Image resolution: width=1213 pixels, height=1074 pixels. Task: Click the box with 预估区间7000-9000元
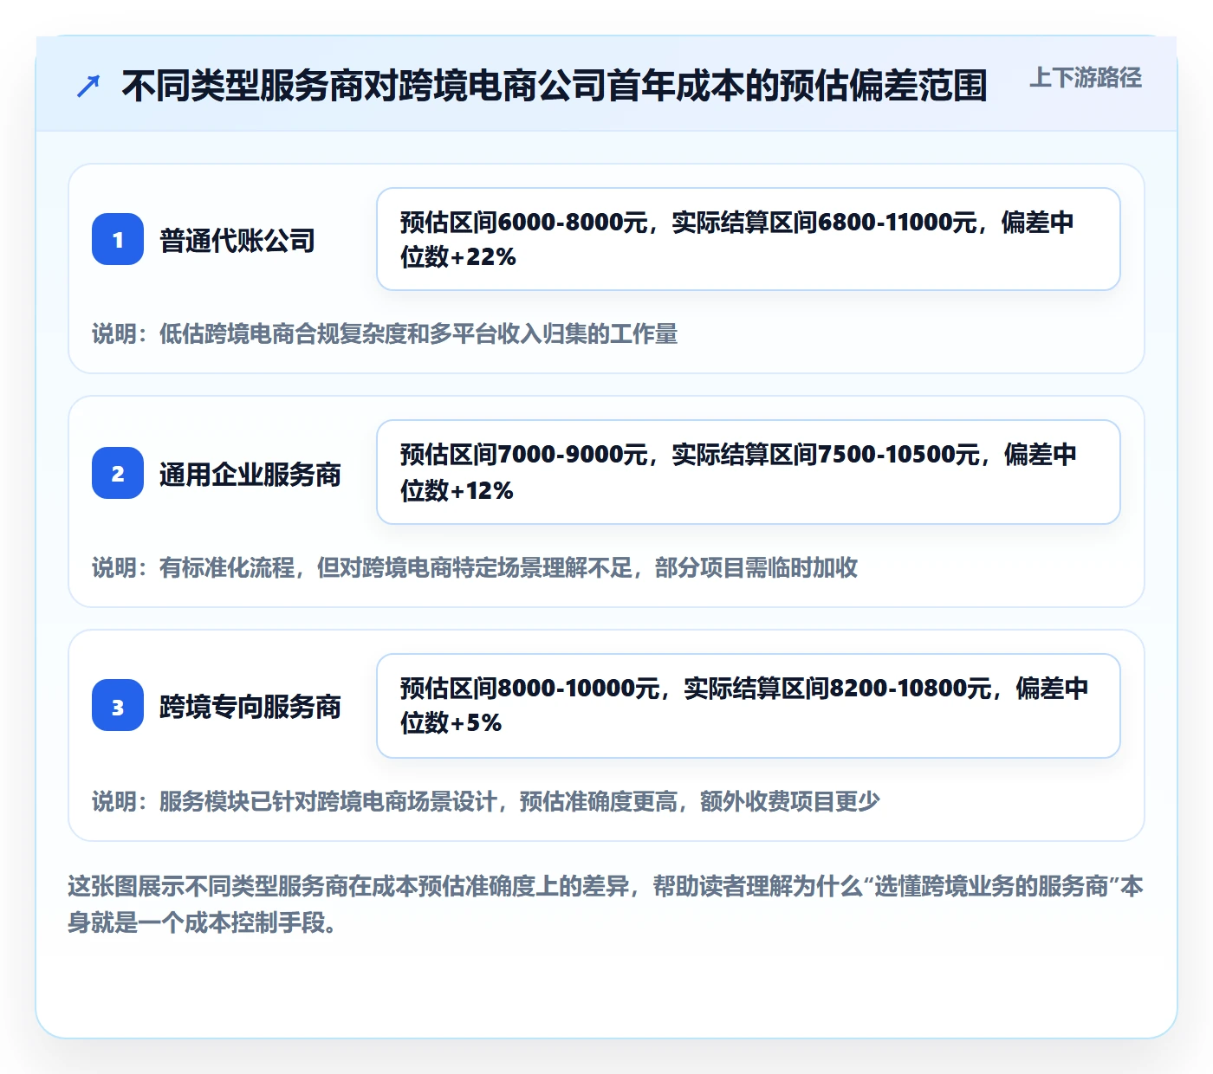point(749,472)
